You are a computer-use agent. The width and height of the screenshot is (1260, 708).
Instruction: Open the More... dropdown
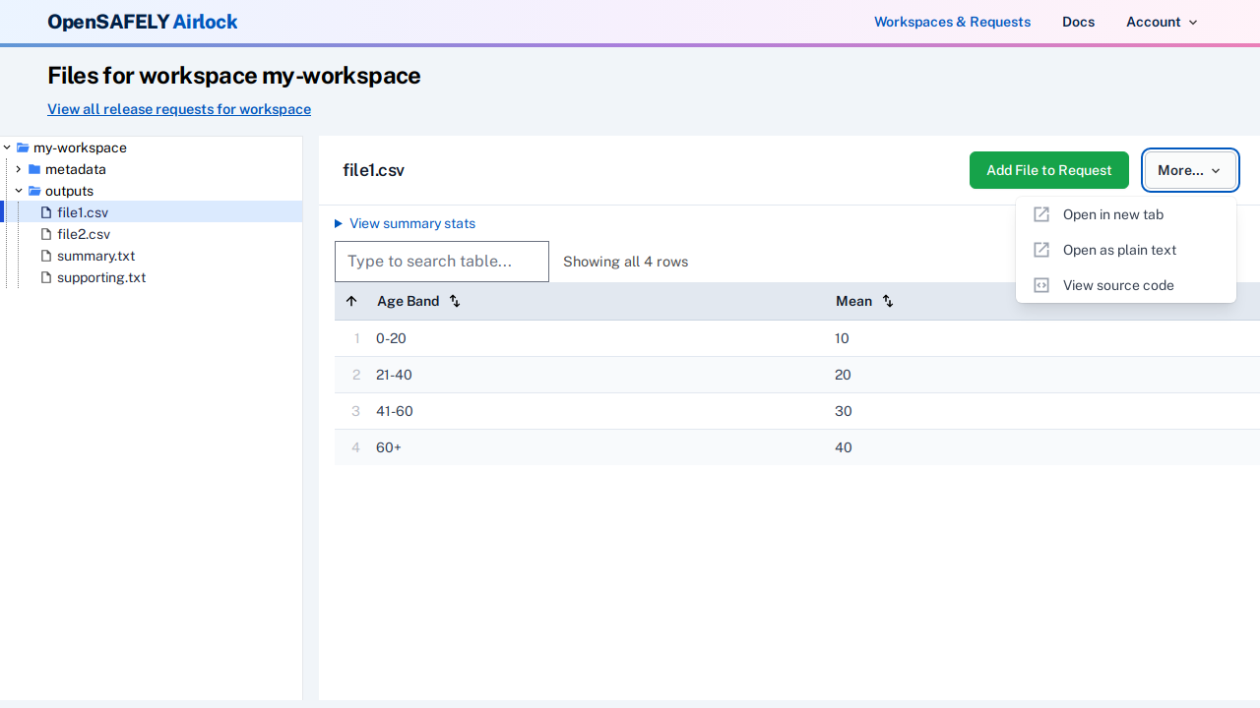pos(1189,170)
